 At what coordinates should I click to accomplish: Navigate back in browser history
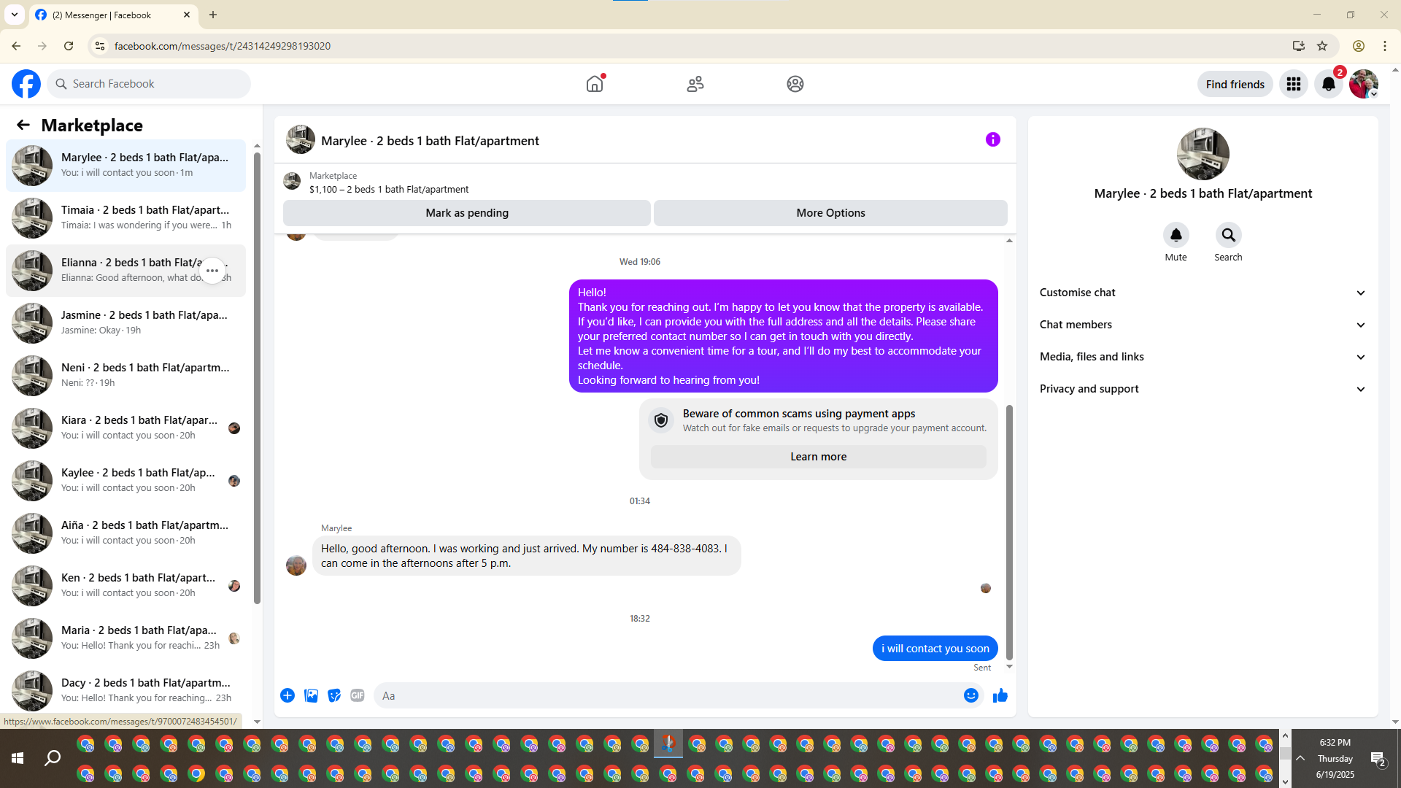pos(16,46)
